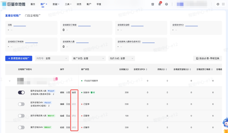The image size is (228, 133).
Task: Turn on the 智能出价 提升全域成单人数 switch
Action: 21,116
